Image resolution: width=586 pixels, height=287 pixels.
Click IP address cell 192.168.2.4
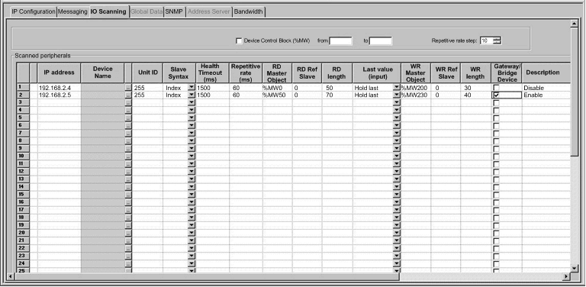(x=59, y=88)
